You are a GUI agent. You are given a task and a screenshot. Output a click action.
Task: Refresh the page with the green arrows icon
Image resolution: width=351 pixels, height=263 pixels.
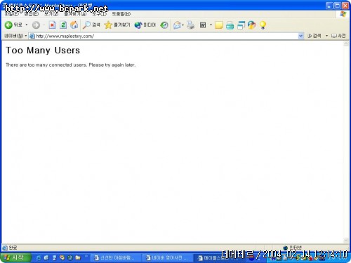pos(63,25)
